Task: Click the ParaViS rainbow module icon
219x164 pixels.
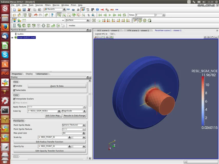Action: (83, 9)
